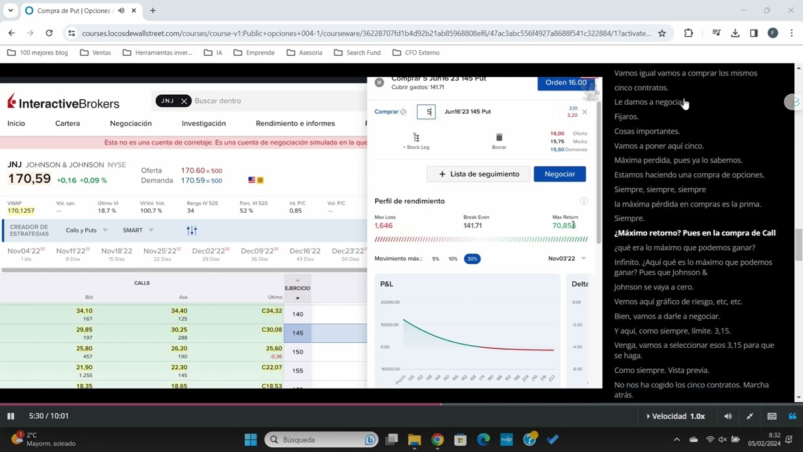Remove the Jun16'23 145 Put leg
The width and height of the screenshot is (803, 452).
point(585,112)
